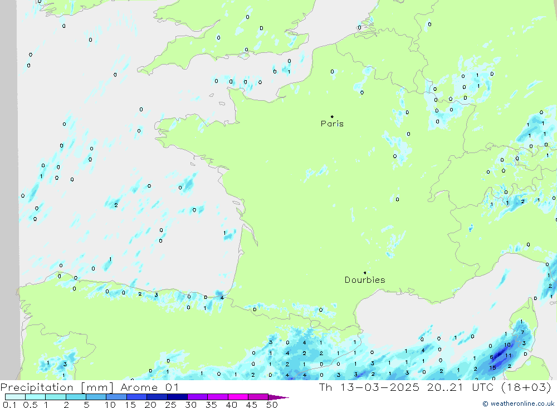Click the legend label '0.5'
The image size is (557, 408).
click(30, 405)
